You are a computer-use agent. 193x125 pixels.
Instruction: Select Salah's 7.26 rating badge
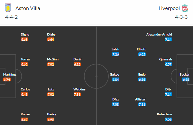[x=115, y=54]
